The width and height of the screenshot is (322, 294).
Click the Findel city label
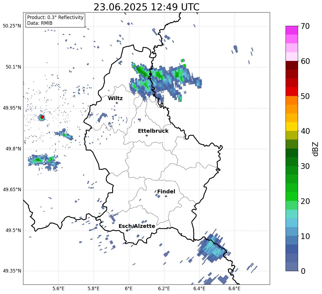coord(166,191)
